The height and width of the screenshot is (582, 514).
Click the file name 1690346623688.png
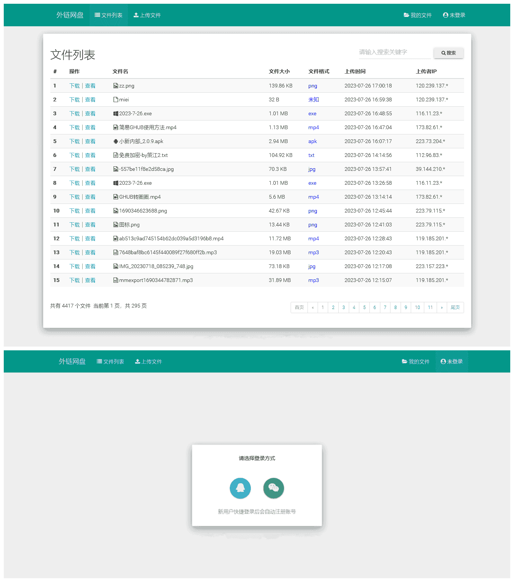coord(143,211)
